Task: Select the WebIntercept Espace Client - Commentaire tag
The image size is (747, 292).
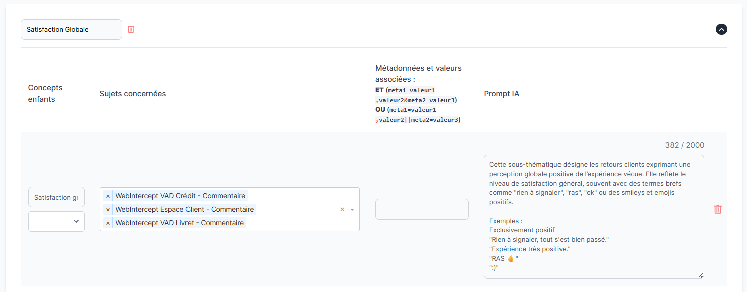Action: coord(184,209)
